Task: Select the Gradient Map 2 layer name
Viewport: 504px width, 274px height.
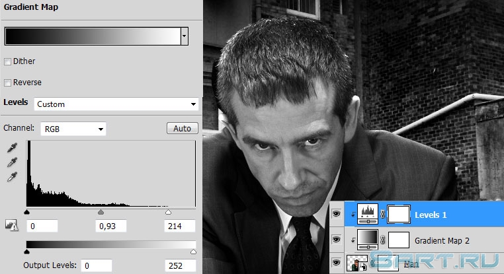Action: coord(442,240)
